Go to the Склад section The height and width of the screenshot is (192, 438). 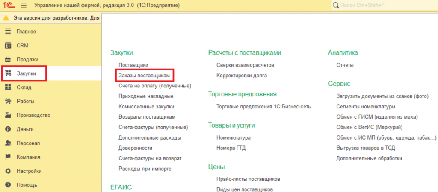pos(24,87)
